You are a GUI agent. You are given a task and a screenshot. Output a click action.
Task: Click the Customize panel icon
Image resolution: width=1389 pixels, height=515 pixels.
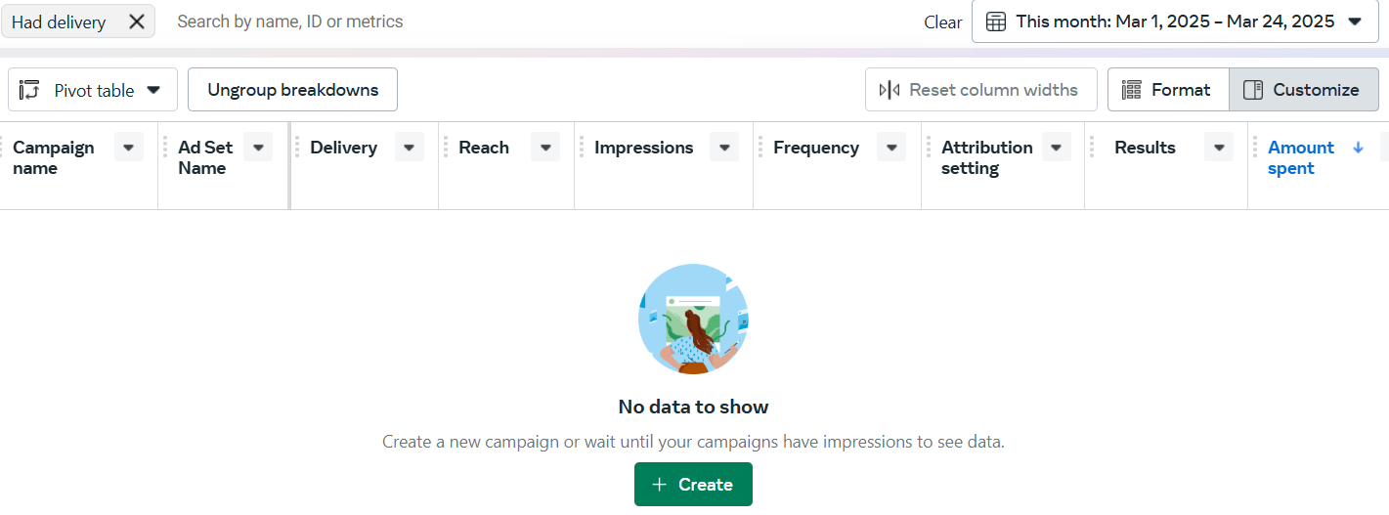(x=1253, y=90)
